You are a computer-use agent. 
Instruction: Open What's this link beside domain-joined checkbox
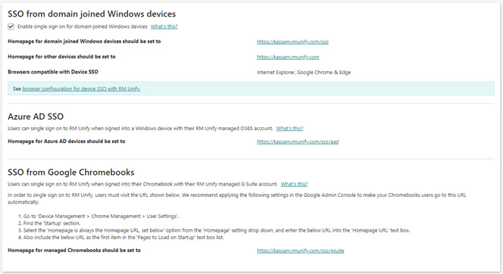164,26
